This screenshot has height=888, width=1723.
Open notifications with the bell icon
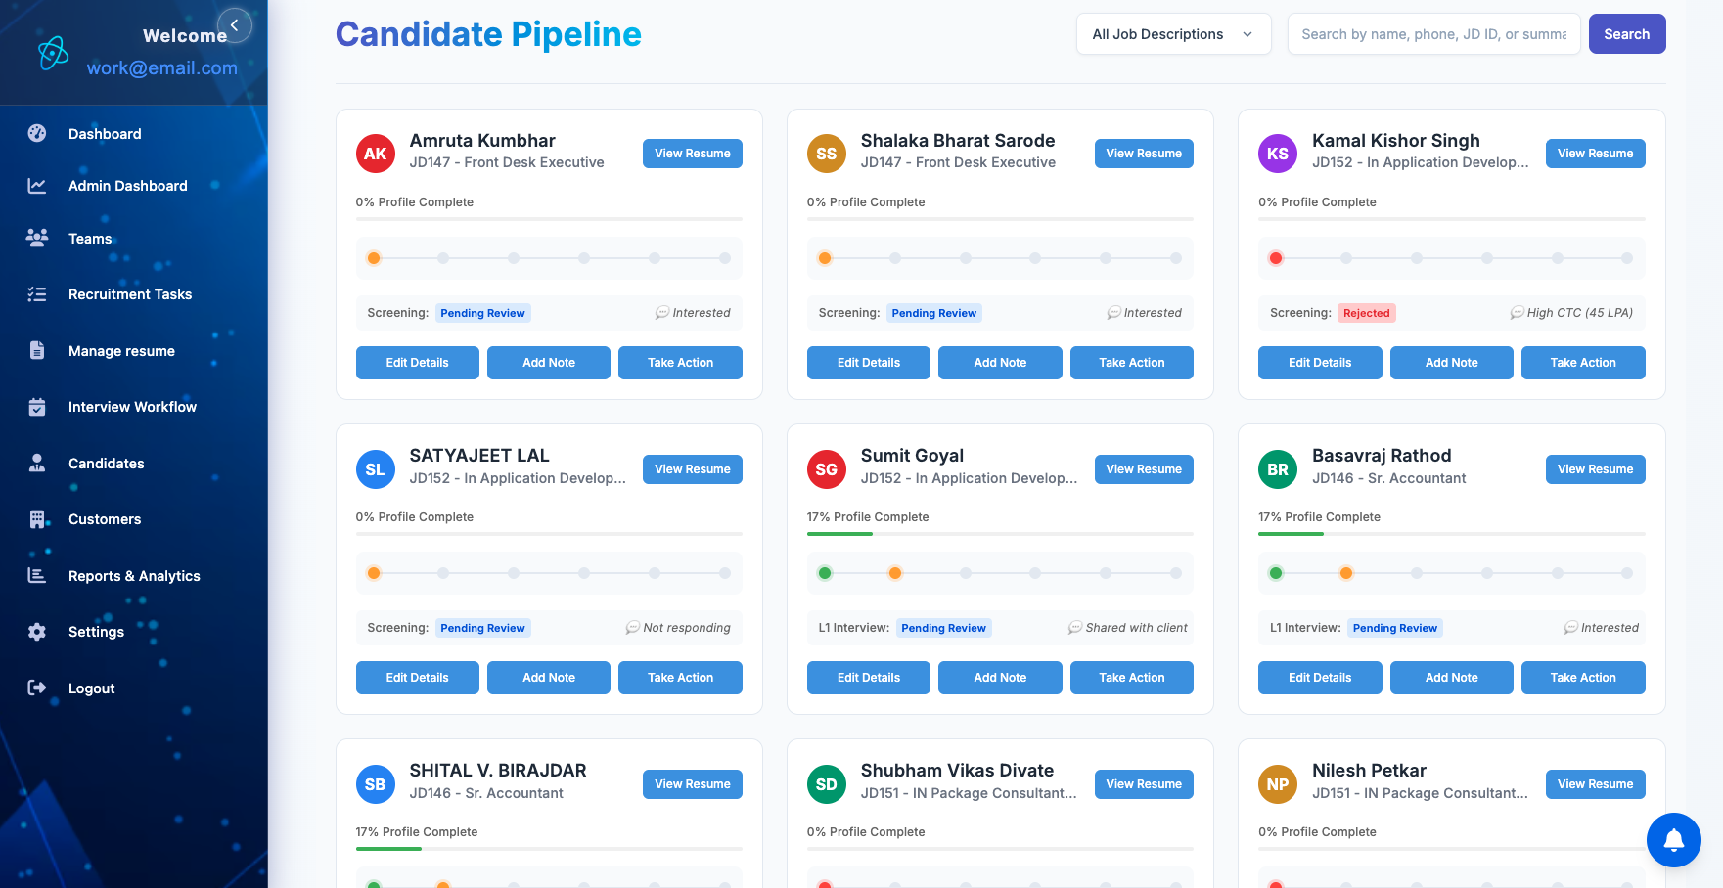click(1673, 839)
